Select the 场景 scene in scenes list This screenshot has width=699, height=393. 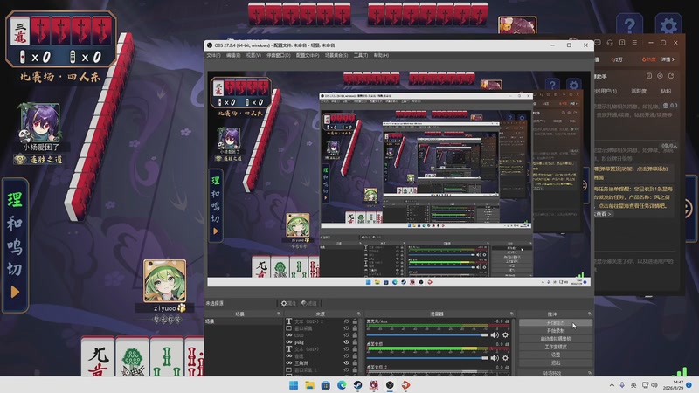[244, 321]
